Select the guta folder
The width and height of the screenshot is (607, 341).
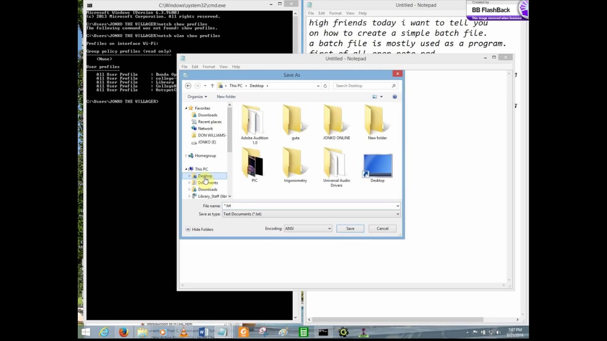coord(295,122)
